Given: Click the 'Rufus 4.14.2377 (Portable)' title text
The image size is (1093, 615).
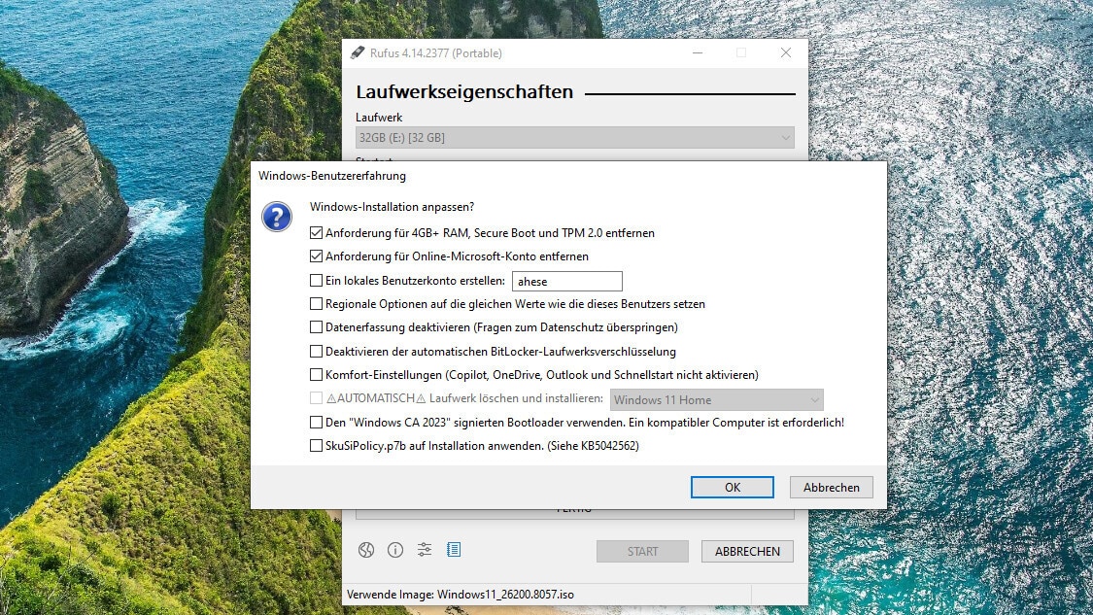Looking at the screenshot, I should pyautogui.click(x=435, y=53).
